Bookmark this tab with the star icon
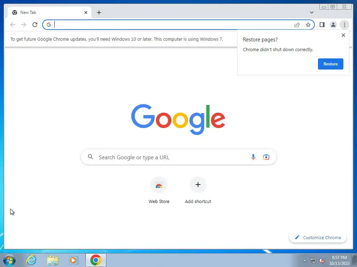 coord(308,25)
